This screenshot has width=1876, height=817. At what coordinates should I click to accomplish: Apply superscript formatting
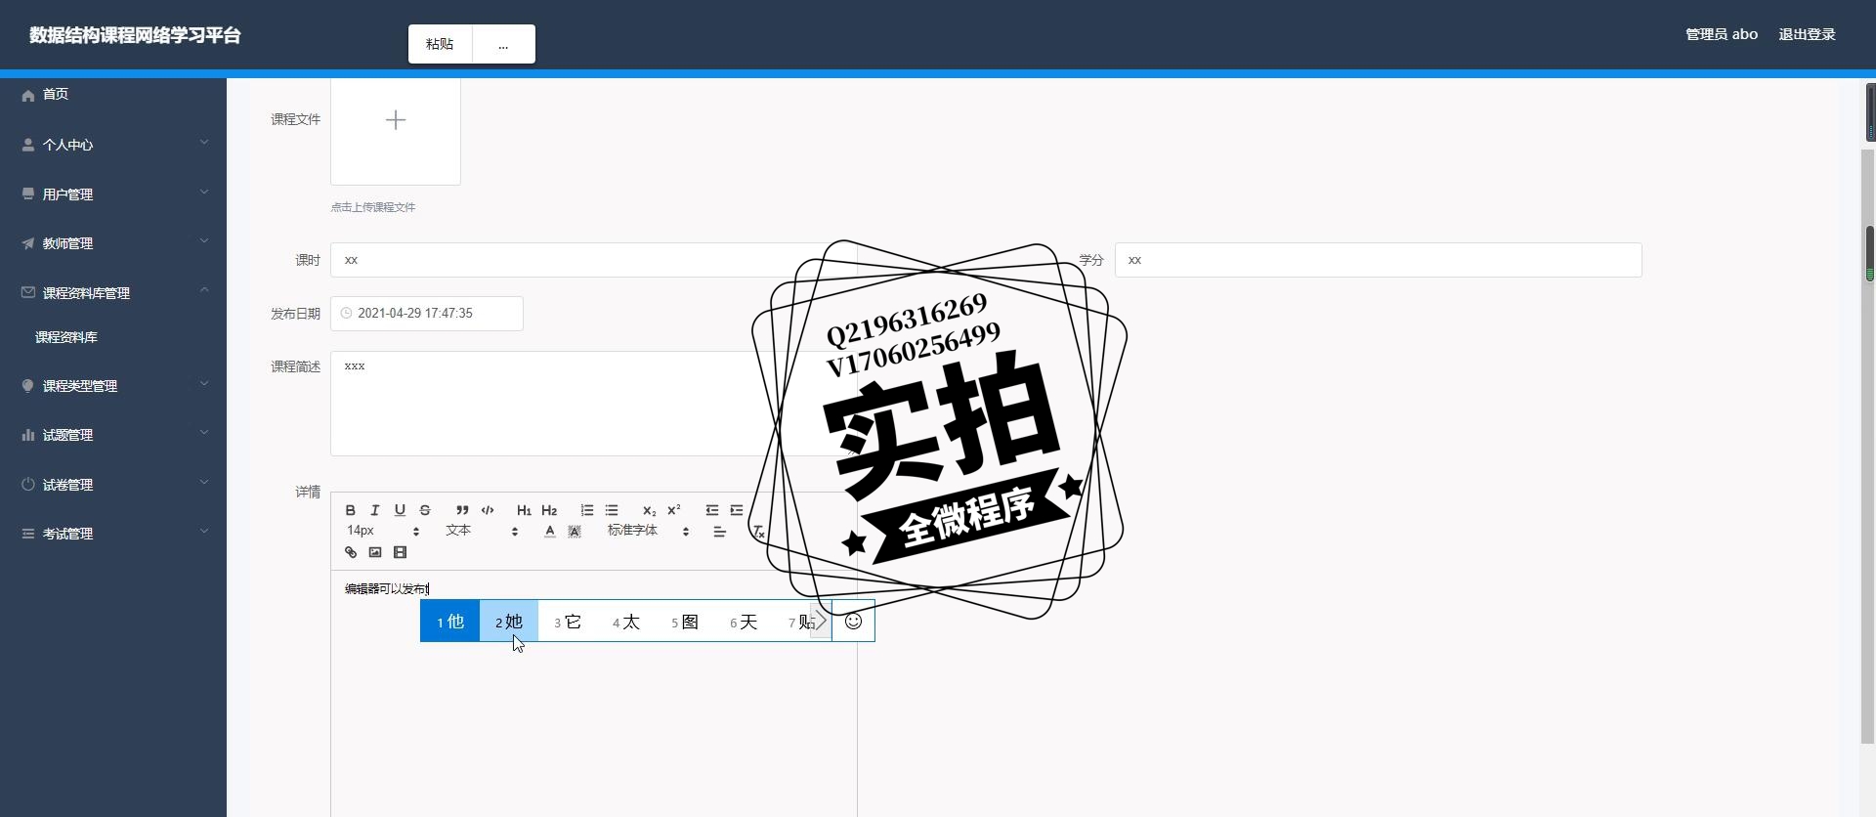pyautogui.click(x=674, y=510)
